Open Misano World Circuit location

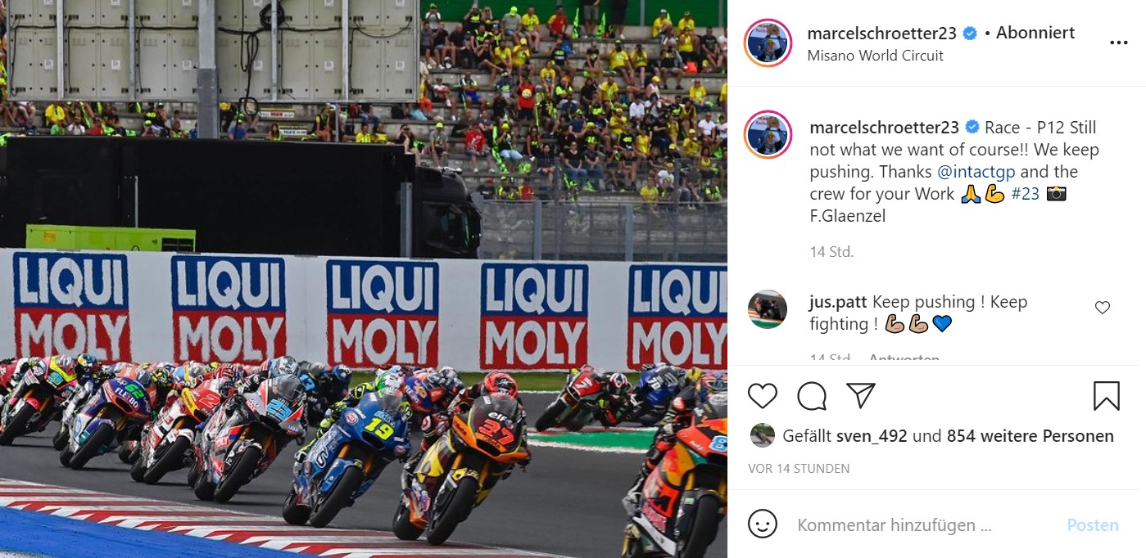[x=875, y=56]
